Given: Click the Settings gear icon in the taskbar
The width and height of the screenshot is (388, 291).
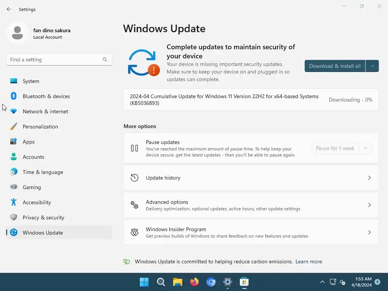Looking at the screenshot, I should pyautogui.click(x=227, y=282).
